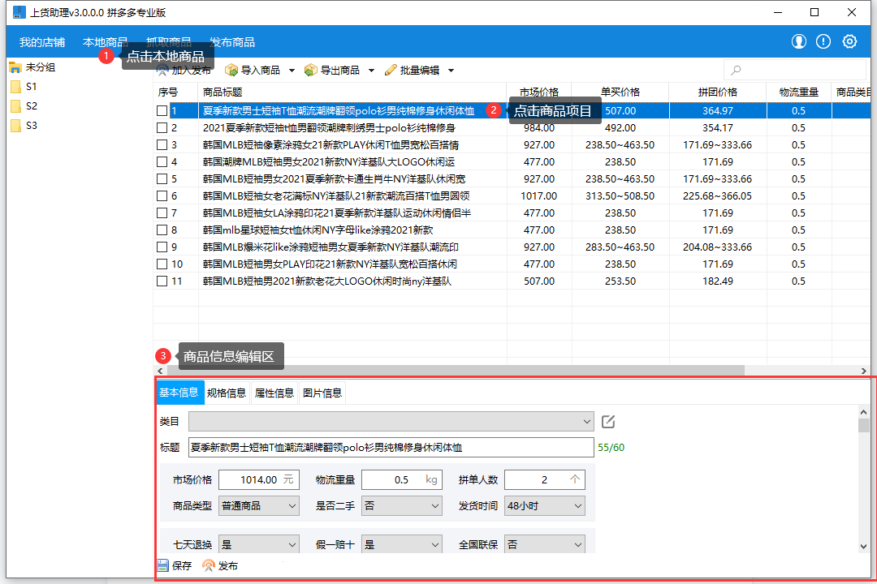Click the 物流重量 column header

(799, 92)
